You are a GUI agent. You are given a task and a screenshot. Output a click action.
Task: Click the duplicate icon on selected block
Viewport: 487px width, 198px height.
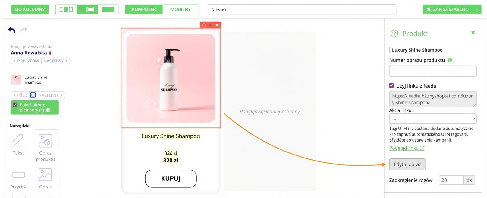pos(204,25)
